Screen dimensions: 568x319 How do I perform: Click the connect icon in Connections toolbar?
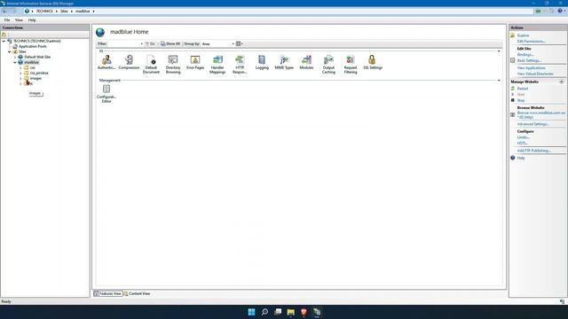pos(4,35)
